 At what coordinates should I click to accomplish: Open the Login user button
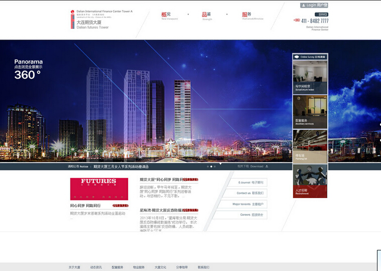[314, 5]
